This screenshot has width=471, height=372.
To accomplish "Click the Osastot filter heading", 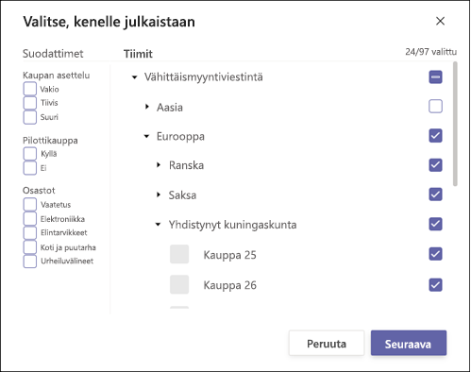I will point(39,191).
